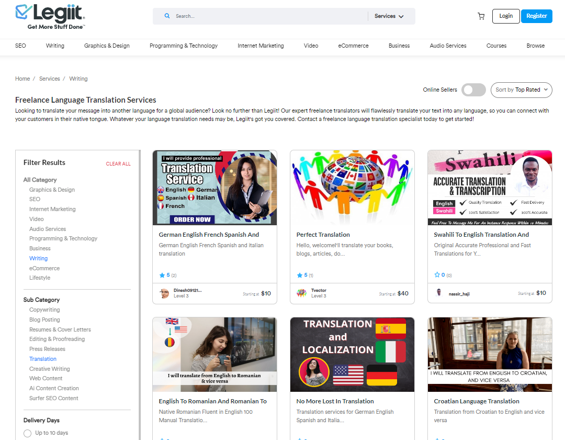This screenshot has height=440, width=565.
Task: Open the Browse menu
Action: (x=536, y=46)
